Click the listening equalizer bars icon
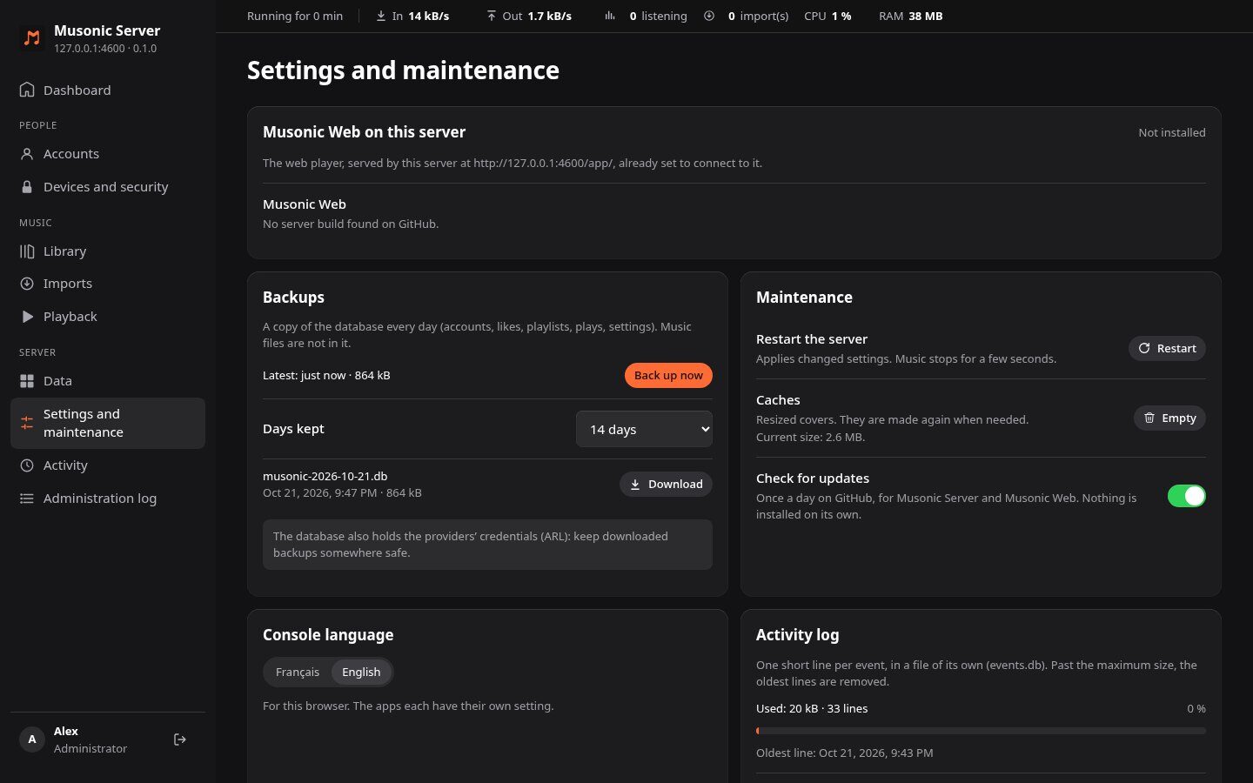Screen dimensions: 1253x783 (610, 16)
